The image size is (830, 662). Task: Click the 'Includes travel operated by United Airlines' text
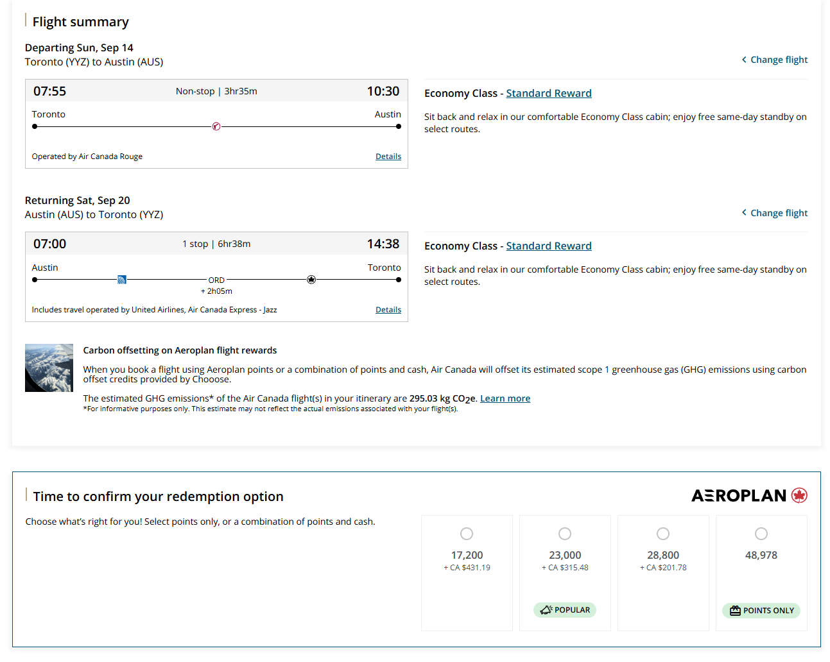pyautogui.click(x=154, y=310)
